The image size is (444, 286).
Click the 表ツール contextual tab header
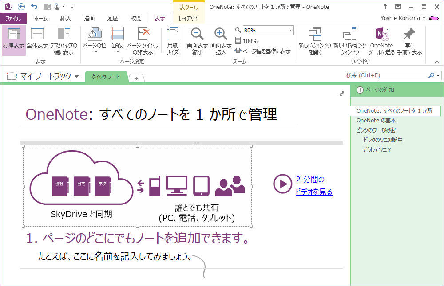189,7
